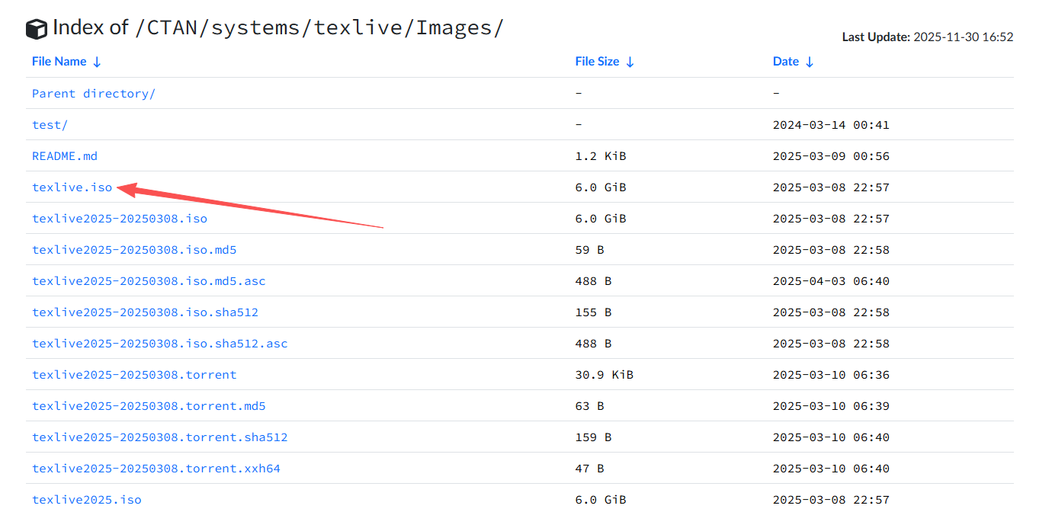This screenshot has height=512, width=1052.
Task: Download texlive2025-20250308.torrent file
Action: coord(134,375)
